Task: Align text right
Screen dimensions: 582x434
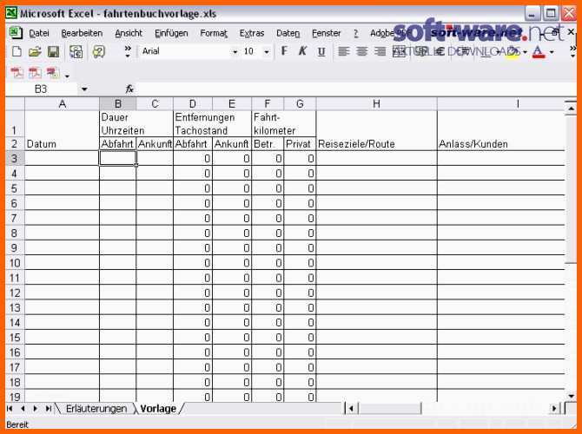Action: [380, 51]
